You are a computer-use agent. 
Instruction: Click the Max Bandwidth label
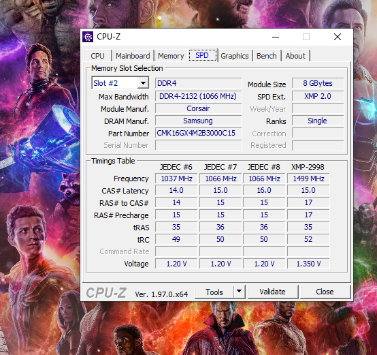(x=124, y=97)
